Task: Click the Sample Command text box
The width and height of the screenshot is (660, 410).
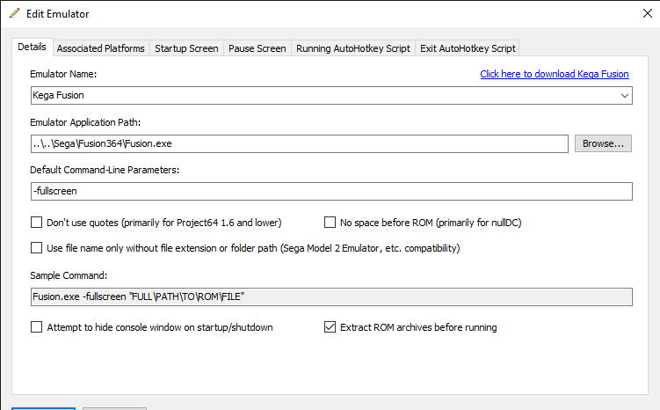Action: click(x=331, y=297)
